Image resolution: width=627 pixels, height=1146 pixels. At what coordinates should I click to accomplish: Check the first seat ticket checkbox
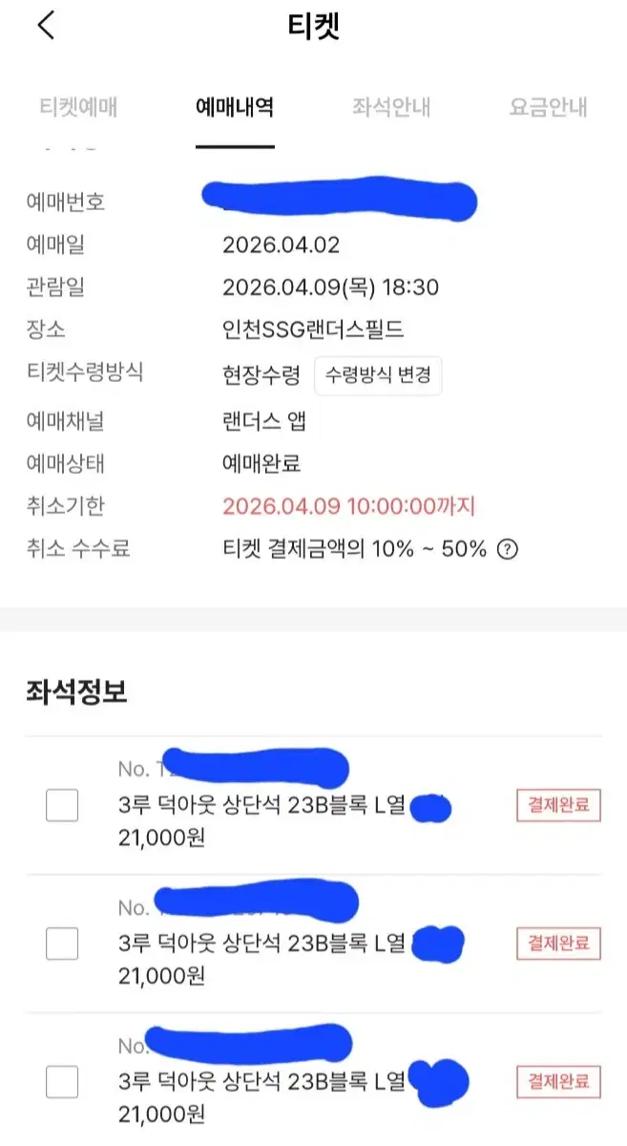coord(62,805)
